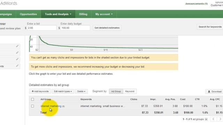Click the Enter a bid field
223x125 pixels.
coord(42,28)
